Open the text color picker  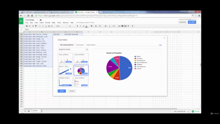point(86,26)
